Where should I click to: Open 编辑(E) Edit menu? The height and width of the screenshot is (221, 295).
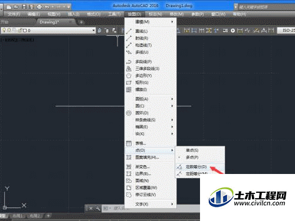(34, 14)
